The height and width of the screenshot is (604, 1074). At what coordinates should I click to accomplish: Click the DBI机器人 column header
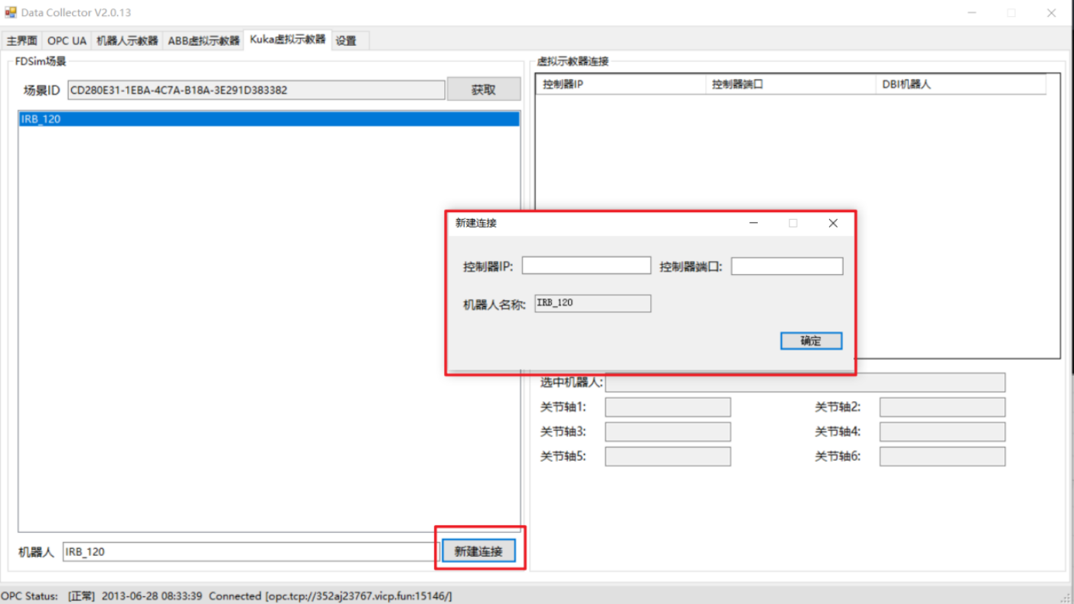(x=960, y=84)
